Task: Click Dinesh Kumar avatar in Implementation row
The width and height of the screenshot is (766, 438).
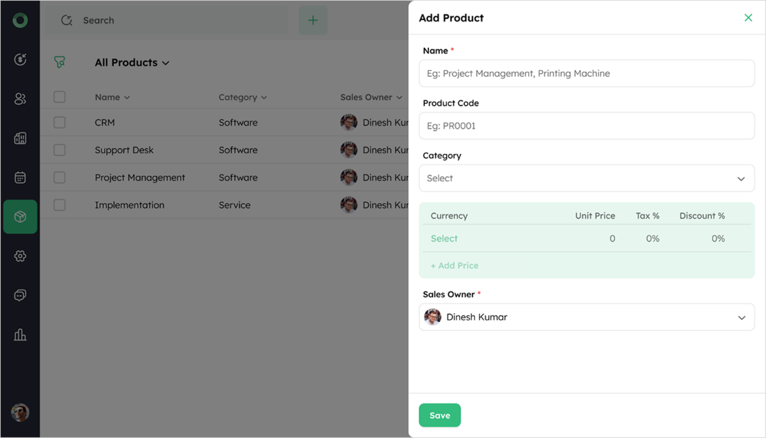Action: (349, 204)
